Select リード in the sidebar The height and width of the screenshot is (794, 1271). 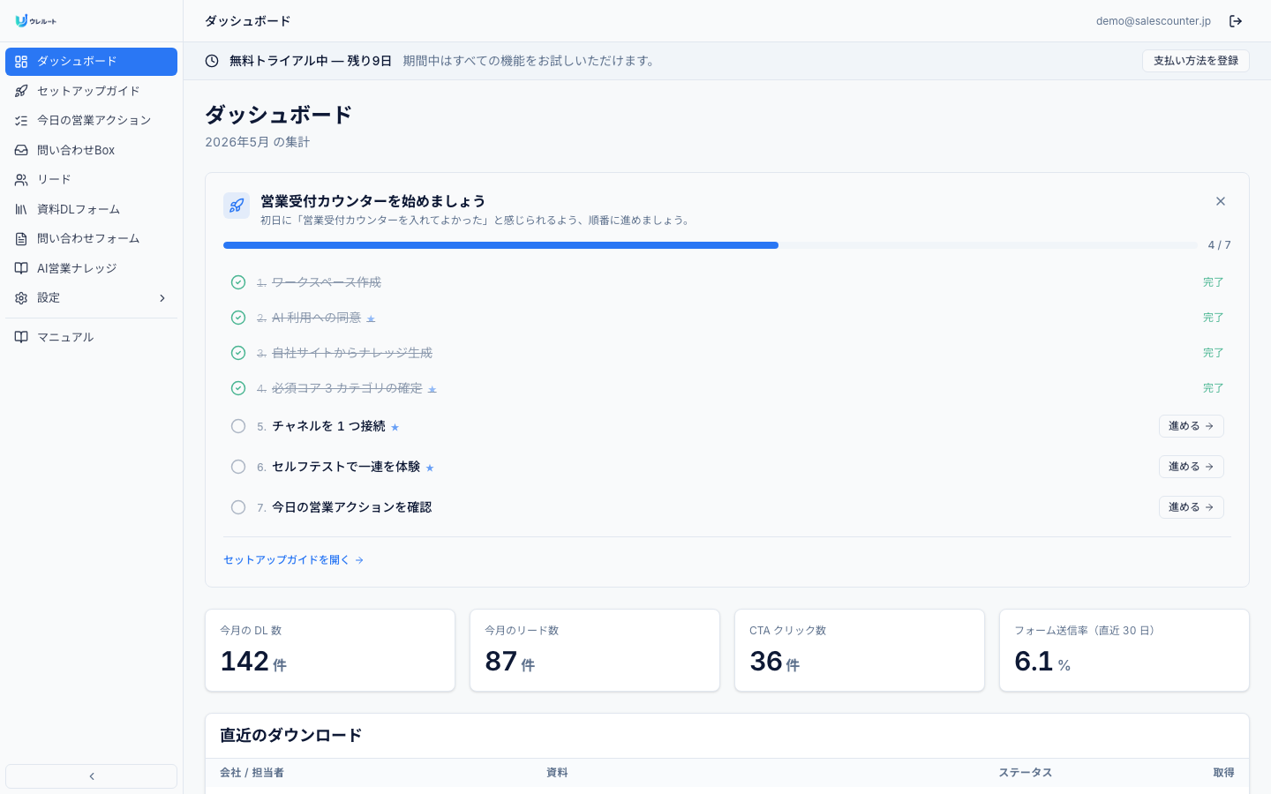pos(92,179)
